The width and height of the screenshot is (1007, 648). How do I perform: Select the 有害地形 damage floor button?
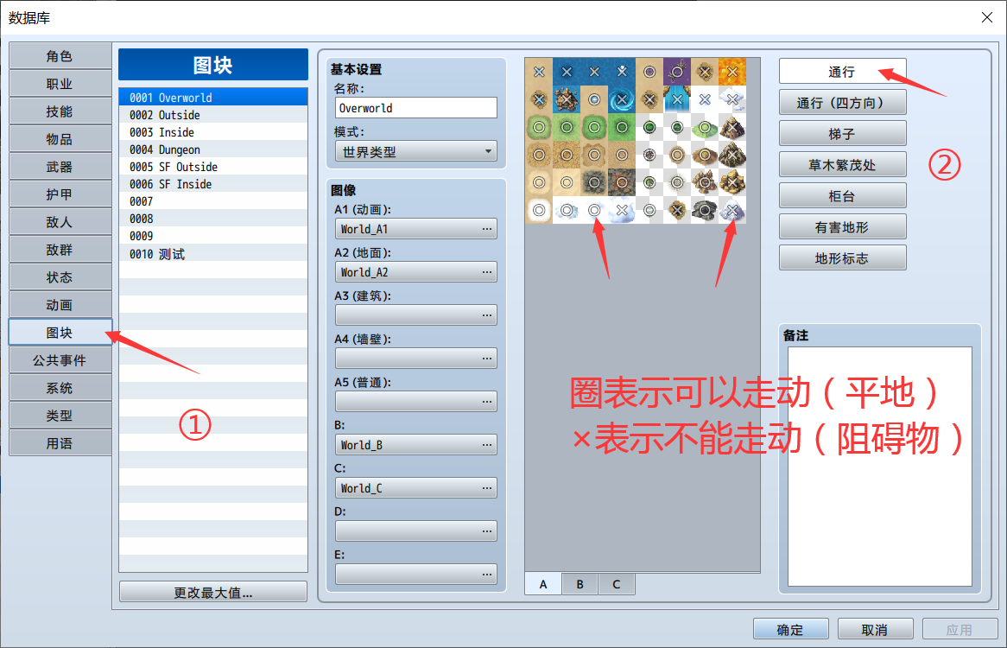[x=842, y=226]
